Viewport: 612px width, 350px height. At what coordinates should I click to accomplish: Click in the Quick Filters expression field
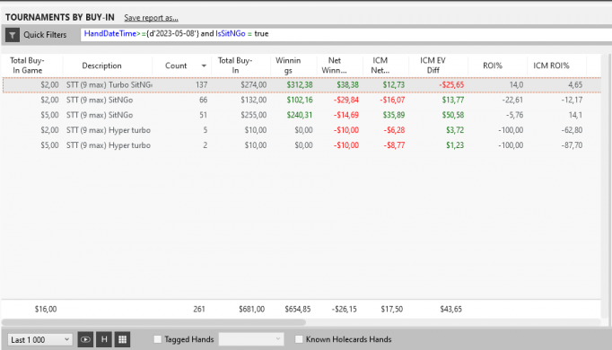[345, 34]
